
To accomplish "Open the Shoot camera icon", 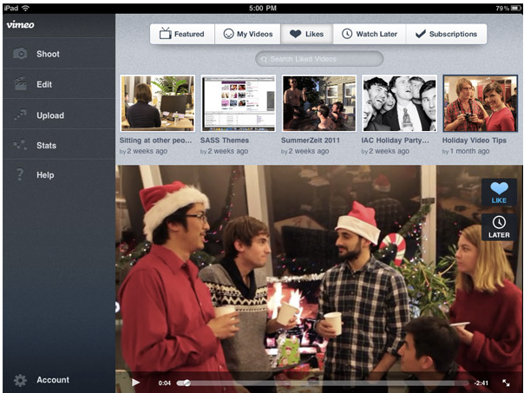I will click(20, 54).
